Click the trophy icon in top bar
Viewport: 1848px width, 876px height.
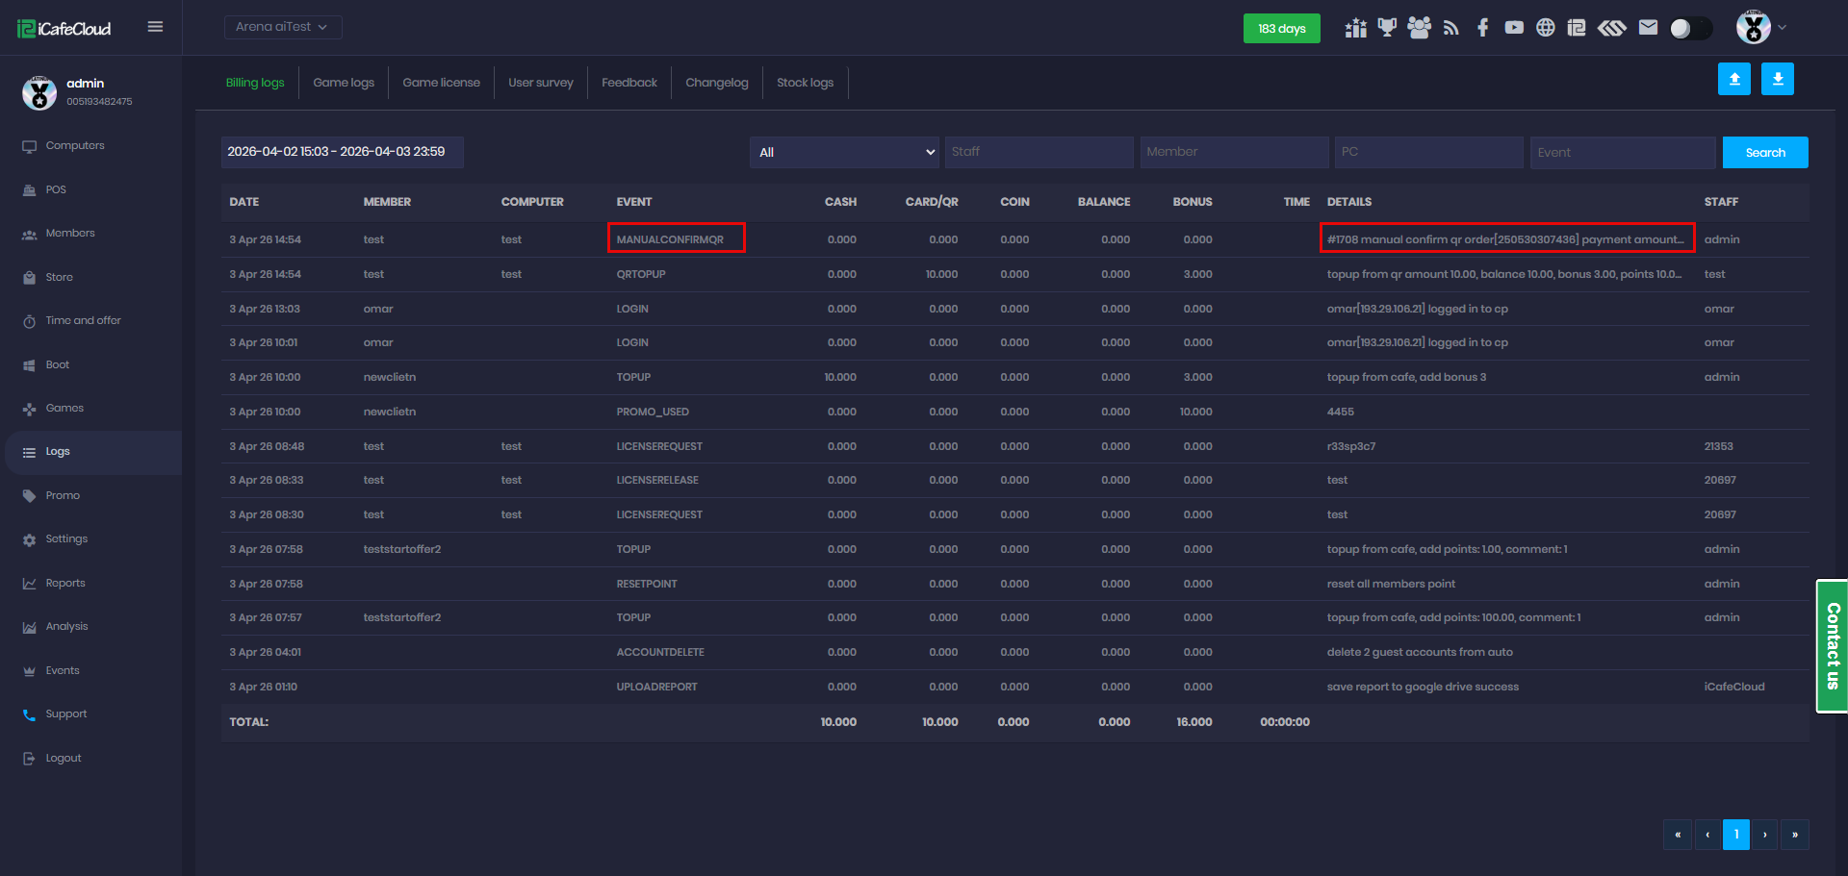pos(1387,28)
